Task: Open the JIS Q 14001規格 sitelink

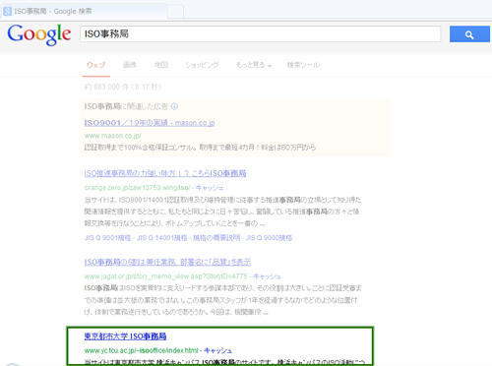Action: tap(162, 238)
